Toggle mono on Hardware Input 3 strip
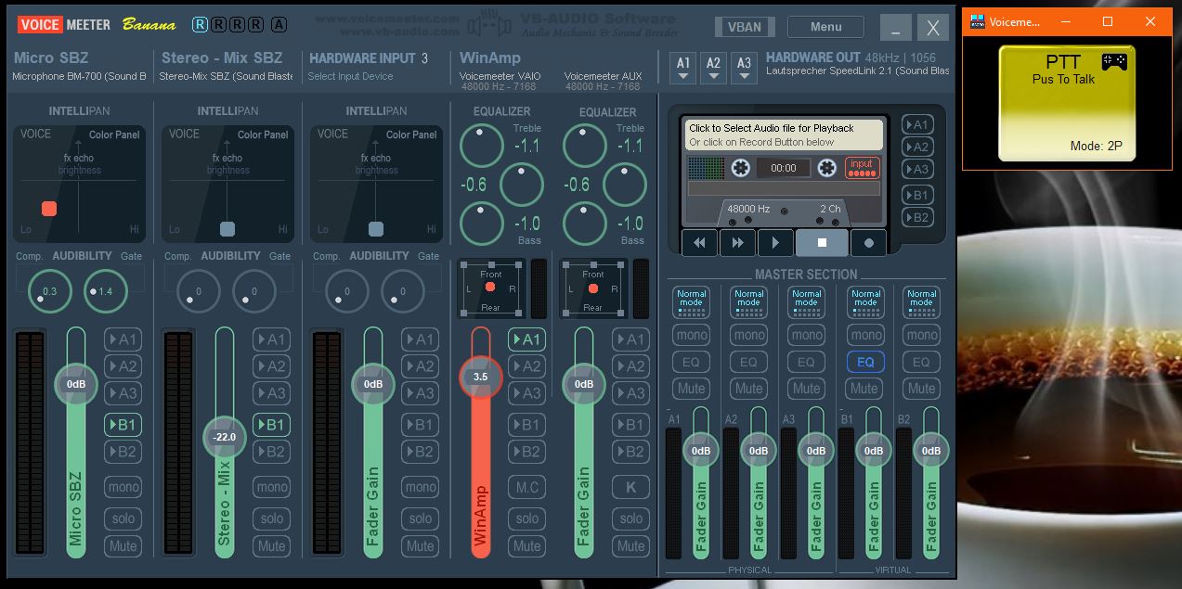1182x589 pixels. pyautogui.click(x=420, y=487)
